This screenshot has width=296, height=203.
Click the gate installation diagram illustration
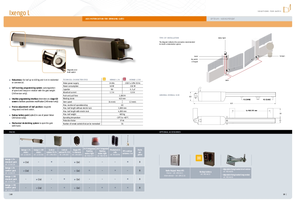coord(240,57)
